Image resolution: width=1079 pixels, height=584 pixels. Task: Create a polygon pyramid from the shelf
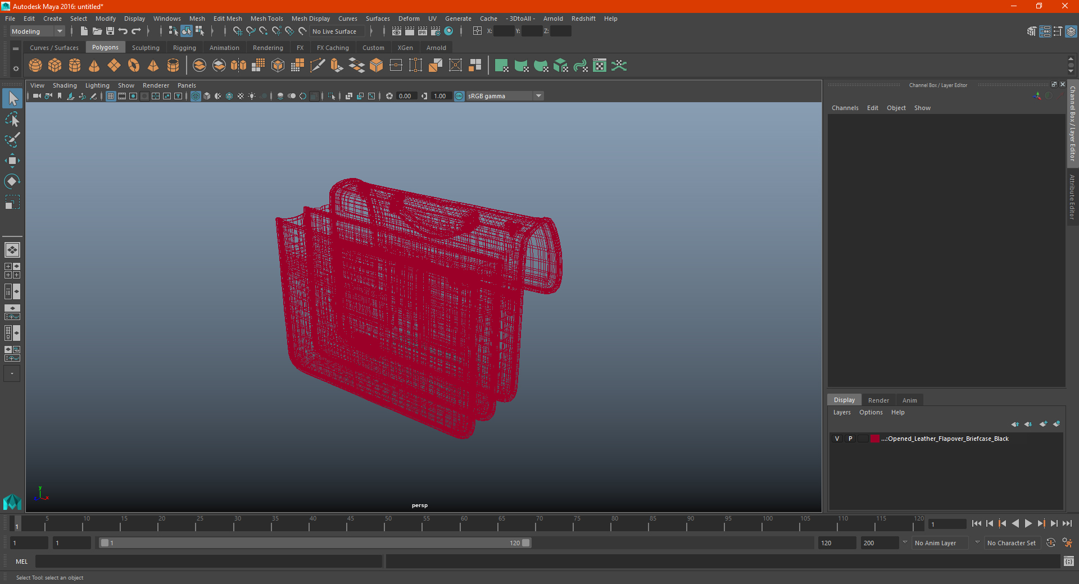[x=153, y=66]
